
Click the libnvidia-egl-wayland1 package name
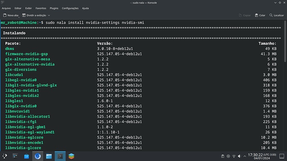coord(30,132)
